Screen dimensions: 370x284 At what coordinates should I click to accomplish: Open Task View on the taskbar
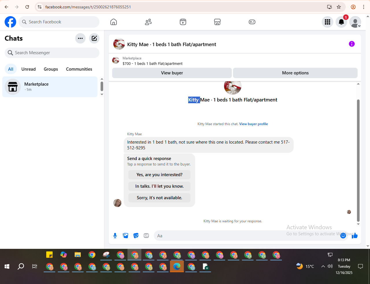click(x=35, y=266)
